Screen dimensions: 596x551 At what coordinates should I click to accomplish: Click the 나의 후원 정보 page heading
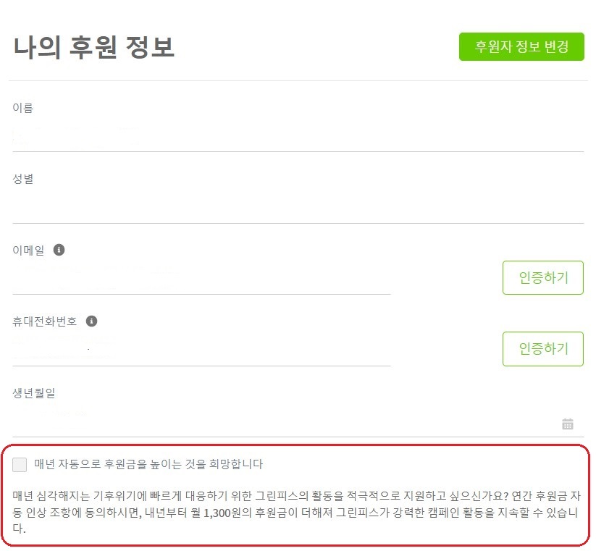(94, 47)
